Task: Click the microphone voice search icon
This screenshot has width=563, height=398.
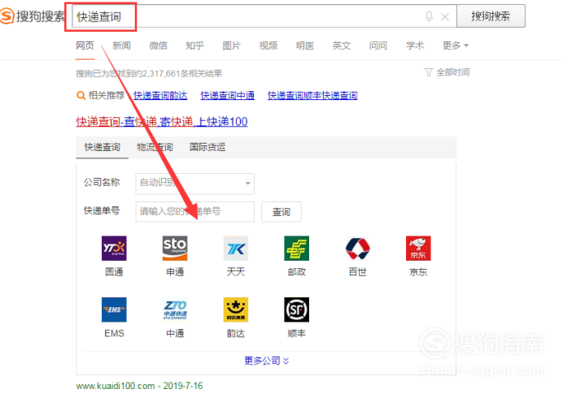Action: click(x=429, y=16)
